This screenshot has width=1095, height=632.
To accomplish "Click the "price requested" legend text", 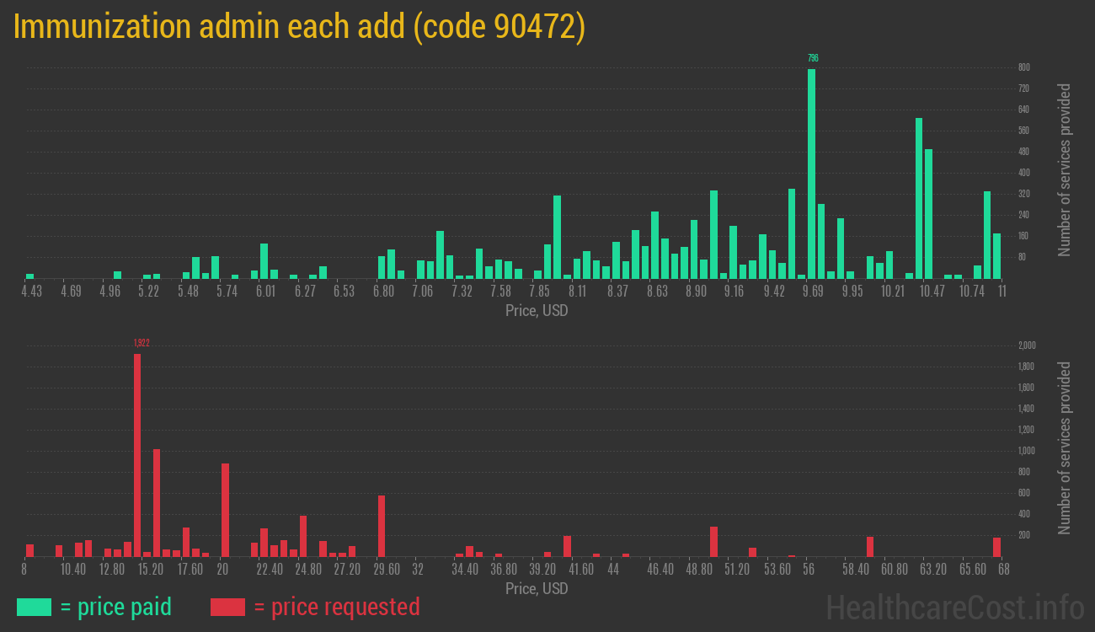I will pyautogui.click(x=336, y=607).
